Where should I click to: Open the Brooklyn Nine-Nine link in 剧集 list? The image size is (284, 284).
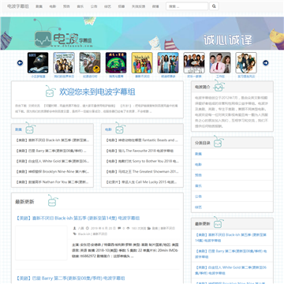(52, 171)
